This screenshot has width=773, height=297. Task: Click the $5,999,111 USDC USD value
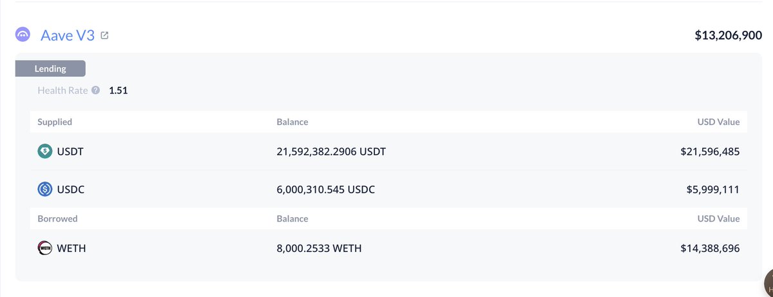point(712,190)
